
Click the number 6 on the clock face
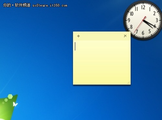coord(143,33)
